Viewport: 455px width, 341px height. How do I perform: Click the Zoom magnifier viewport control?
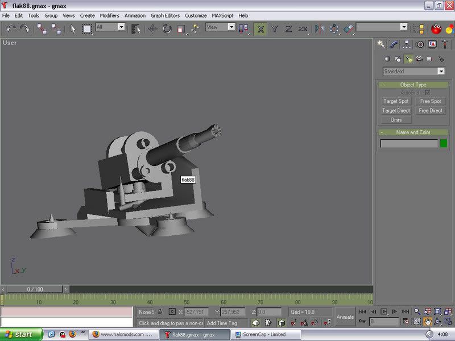pos(417,311)
